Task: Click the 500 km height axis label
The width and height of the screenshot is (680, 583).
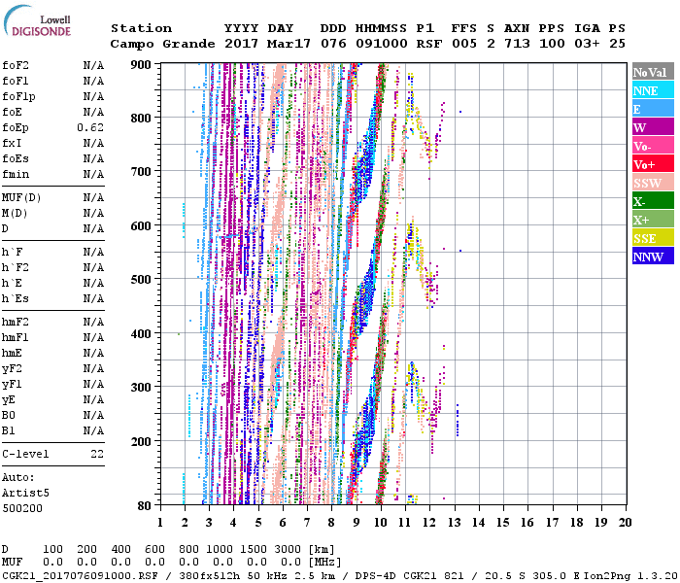Action: click(x=141, y=280)
